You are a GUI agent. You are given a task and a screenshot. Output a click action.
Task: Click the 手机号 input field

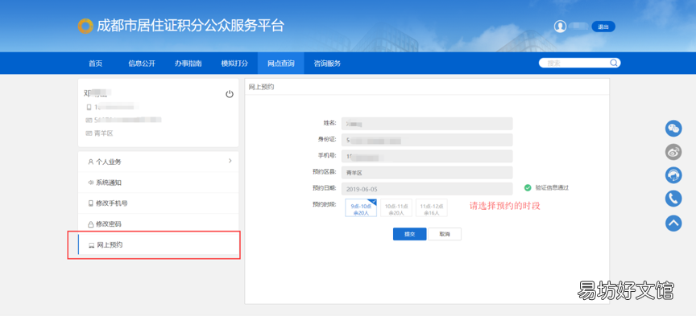coord(427,156)
